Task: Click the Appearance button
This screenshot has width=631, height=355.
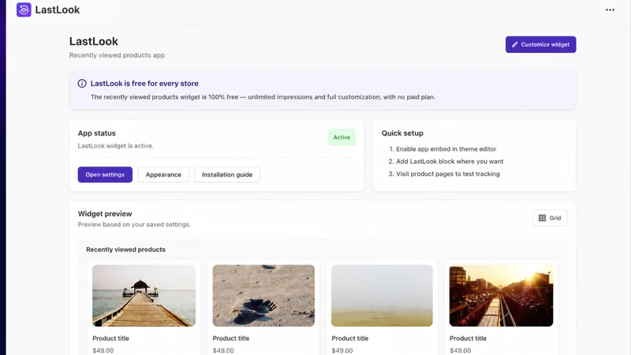Action: coord(163,174)
